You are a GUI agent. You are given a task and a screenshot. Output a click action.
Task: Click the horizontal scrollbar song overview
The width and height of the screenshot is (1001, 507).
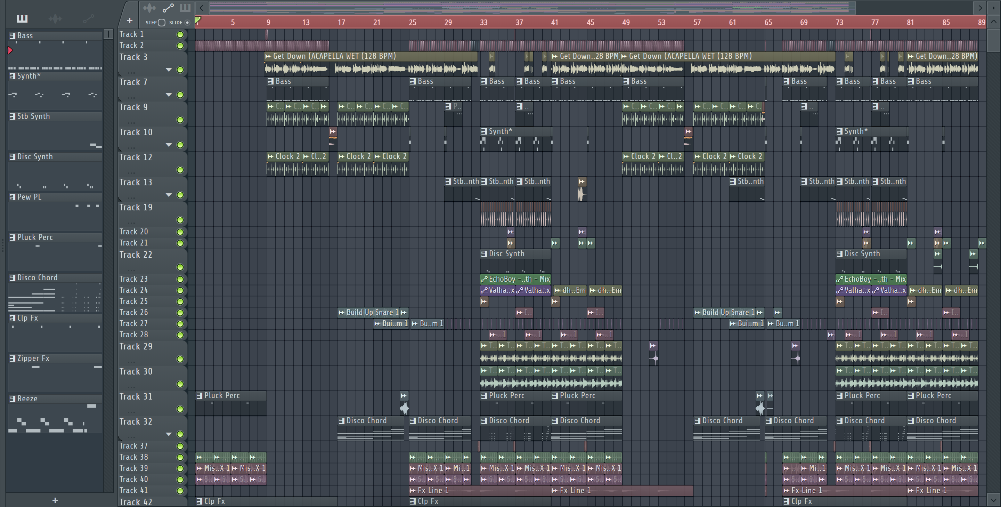(532, 7)
